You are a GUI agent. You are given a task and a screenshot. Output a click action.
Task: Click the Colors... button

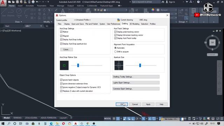pyautogui.click(x=66, y=49)
